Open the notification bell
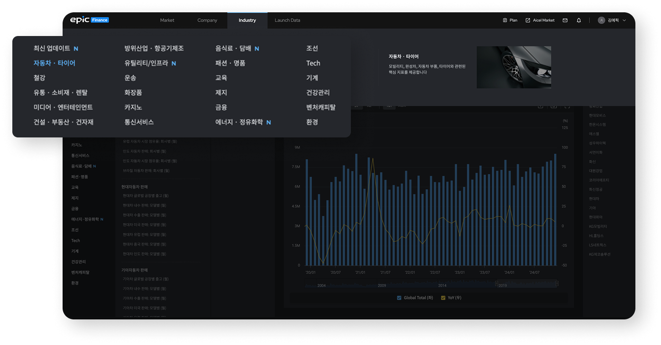The width and height of the screenshot is (661, 345). coord(578,20)
